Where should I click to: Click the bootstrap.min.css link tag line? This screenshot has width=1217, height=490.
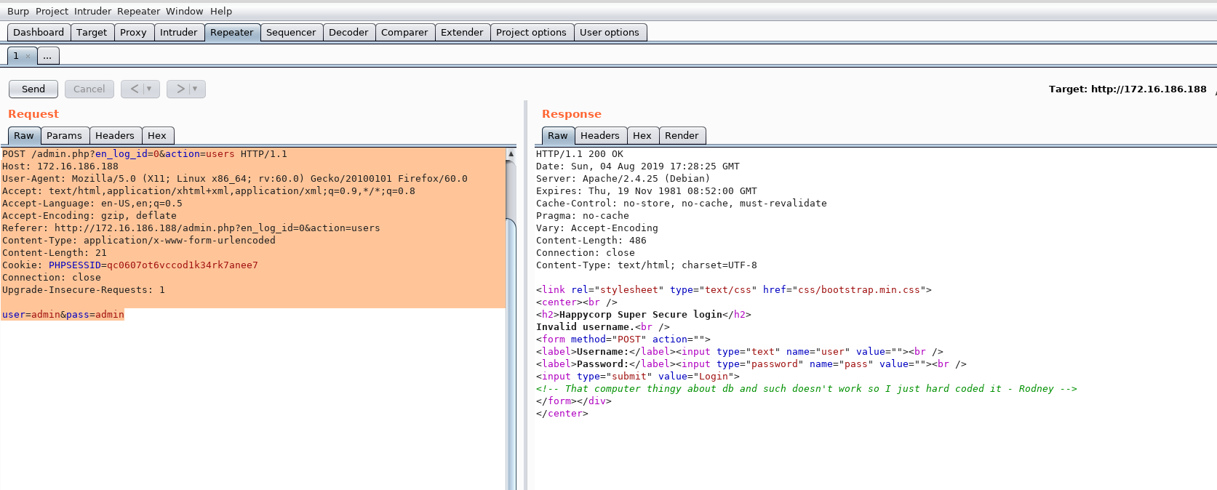(734, 290)
